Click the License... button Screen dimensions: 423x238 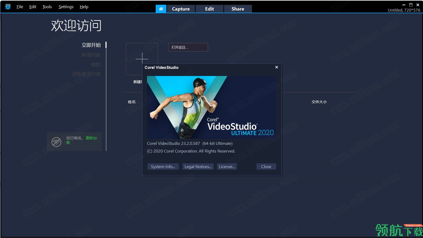227,166
